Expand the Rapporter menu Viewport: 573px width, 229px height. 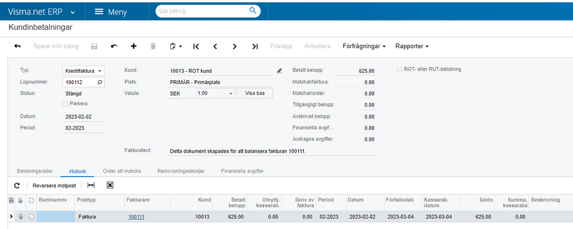click(412, 46)
